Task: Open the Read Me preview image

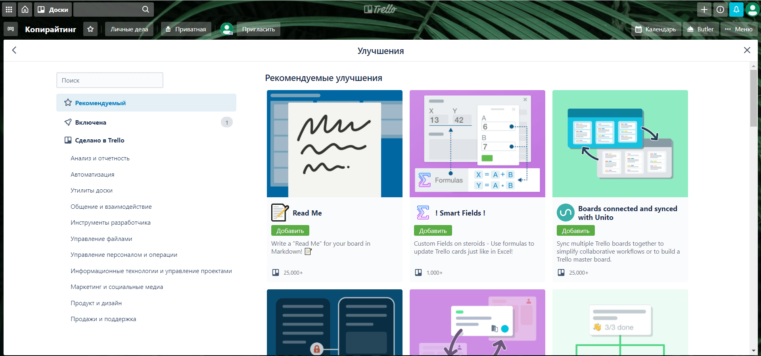Action: (335, 144)
